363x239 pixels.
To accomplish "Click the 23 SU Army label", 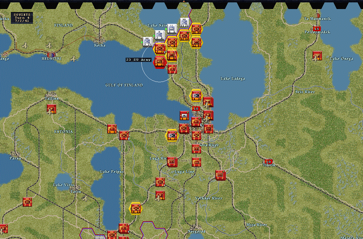I will (x=139, y=60).
